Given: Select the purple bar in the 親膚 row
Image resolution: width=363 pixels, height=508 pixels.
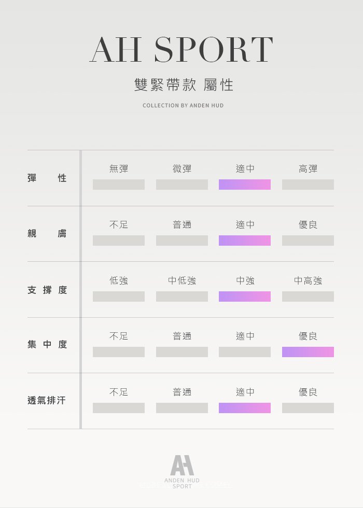Looking at the screenshot, I should tap(245, 241).
